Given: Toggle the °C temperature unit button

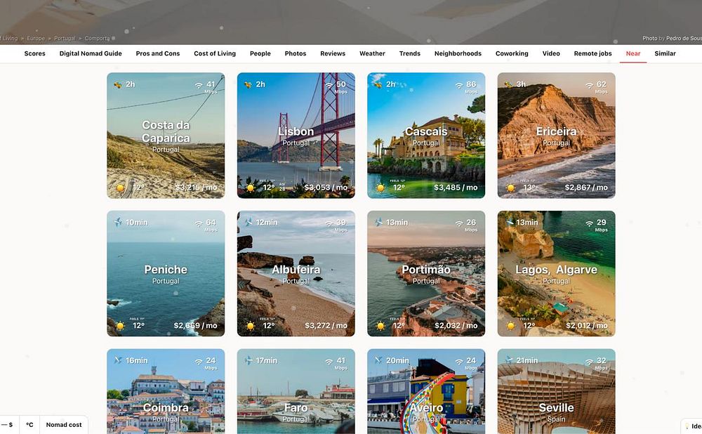Looking at the screenshot, I should [29, 425].
